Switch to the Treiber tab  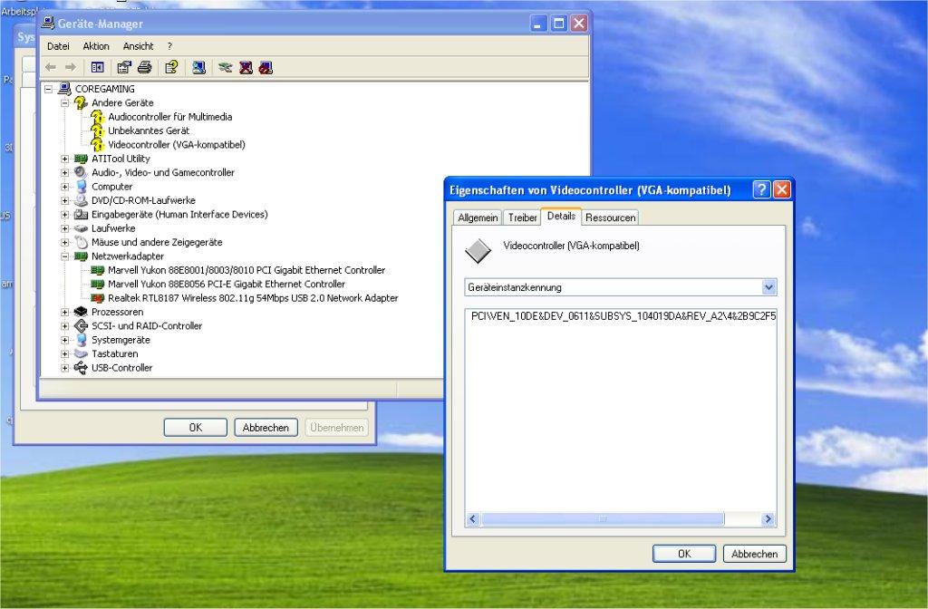point(523,217)
